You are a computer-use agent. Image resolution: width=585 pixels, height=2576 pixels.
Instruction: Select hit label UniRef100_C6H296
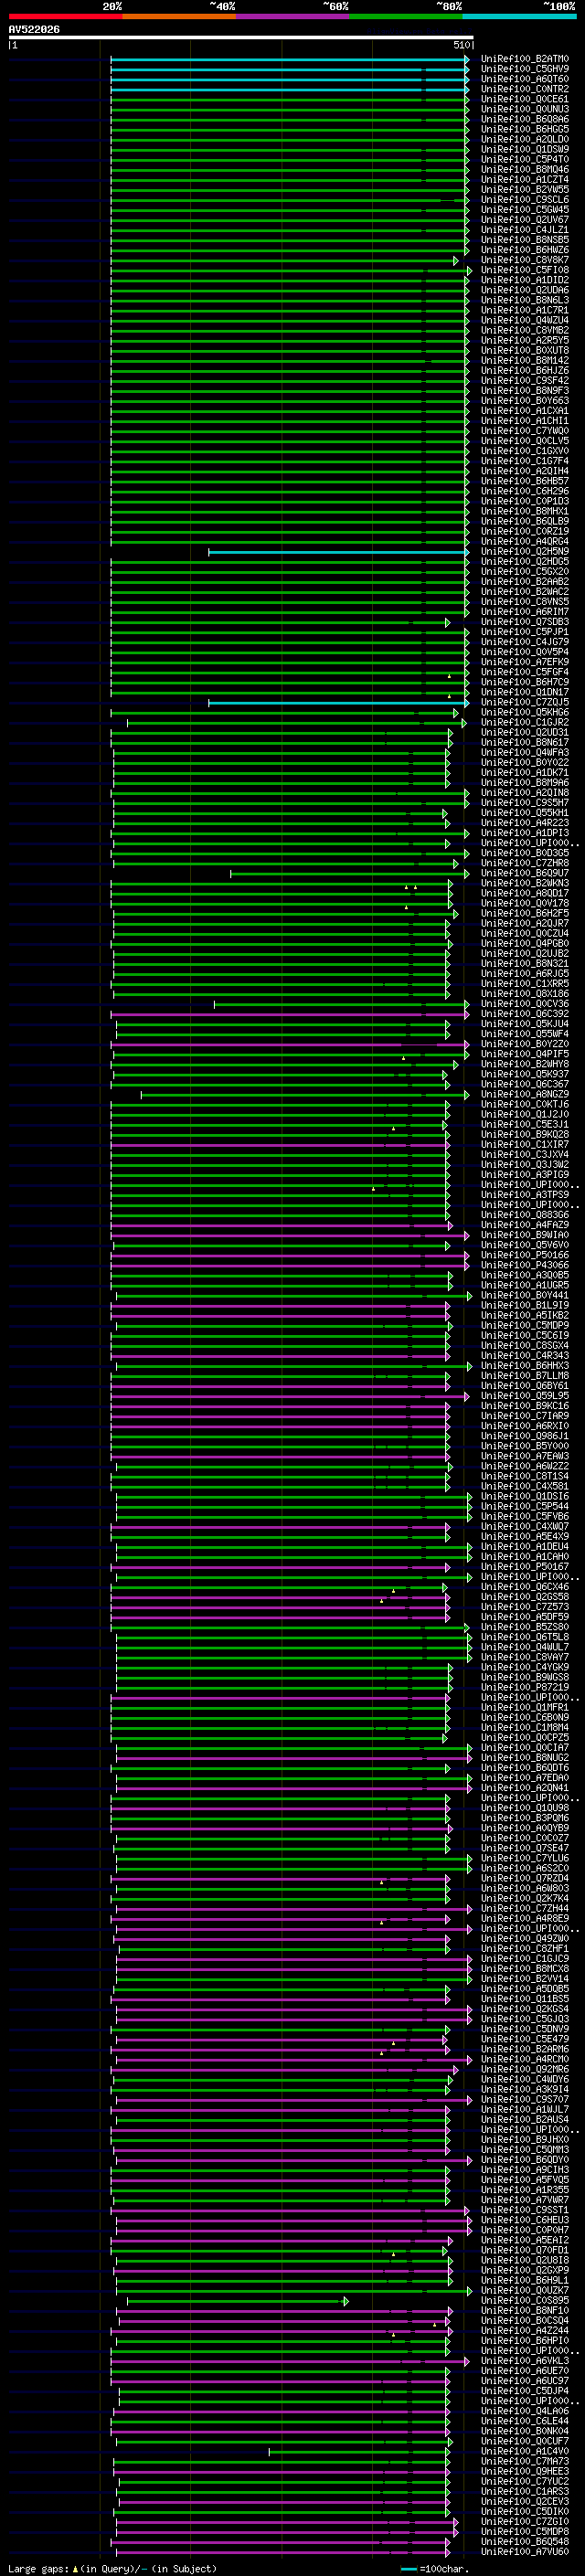tap(525, 491)
